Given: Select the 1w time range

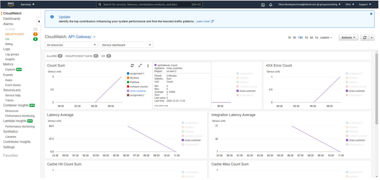Looking at the screenshot, I should 316,37.
